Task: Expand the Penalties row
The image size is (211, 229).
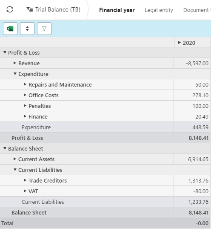Action: tap(25, 106)
